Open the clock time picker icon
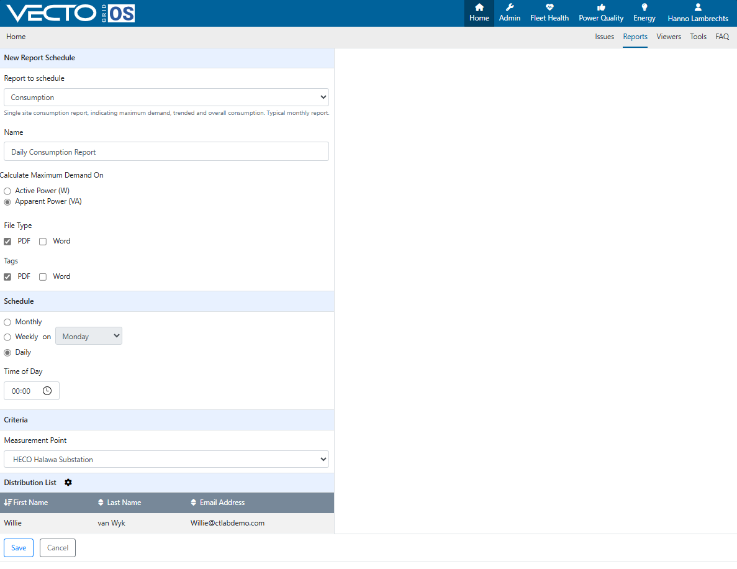This screenshot has width=737, height=569. click(47, 391)
